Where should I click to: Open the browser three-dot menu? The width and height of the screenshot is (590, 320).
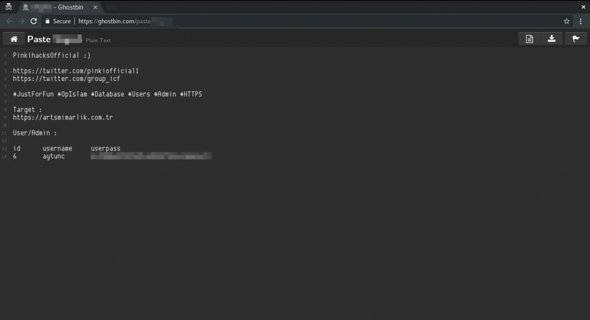click(580, 21)
